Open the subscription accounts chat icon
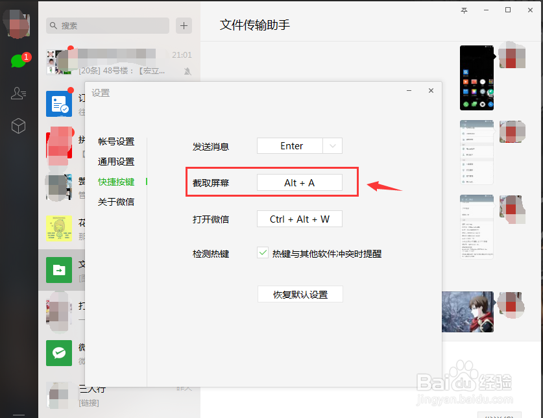Viewport: 543px width, 418px height. [x=59, y=104]
